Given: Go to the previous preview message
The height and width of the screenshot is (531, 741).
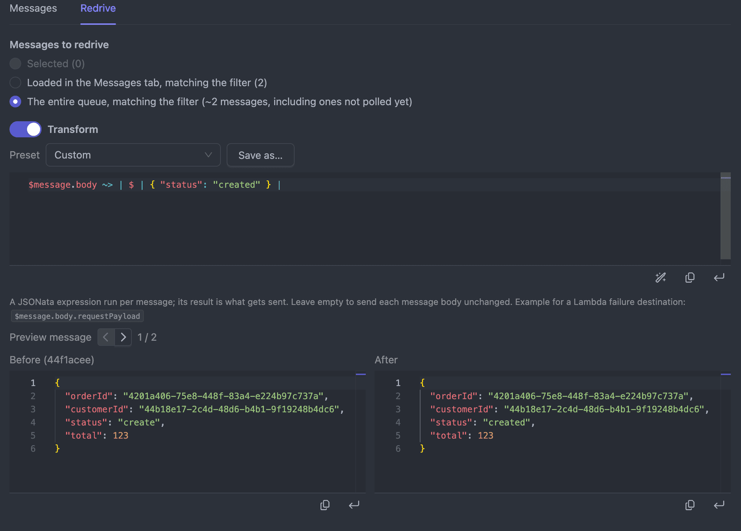Looking at the screenshot, I should coord(106,337).
